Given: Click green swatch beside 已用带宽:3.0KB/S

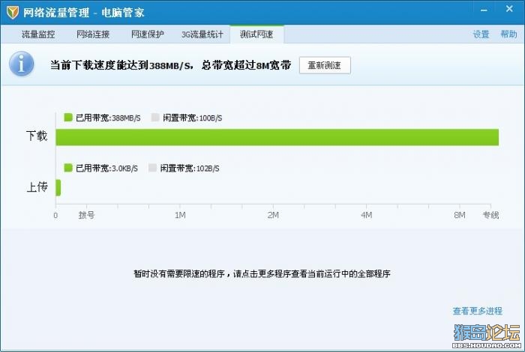Looking at the screenshot, I should [x=68, y=168].
